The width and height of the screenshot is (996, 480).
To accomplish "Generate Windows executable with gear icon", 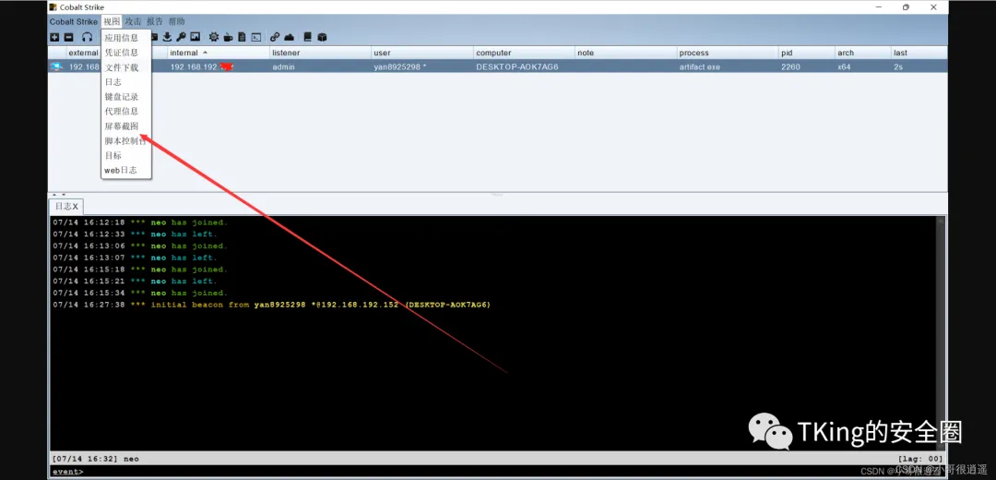I will tap(214, 37).
